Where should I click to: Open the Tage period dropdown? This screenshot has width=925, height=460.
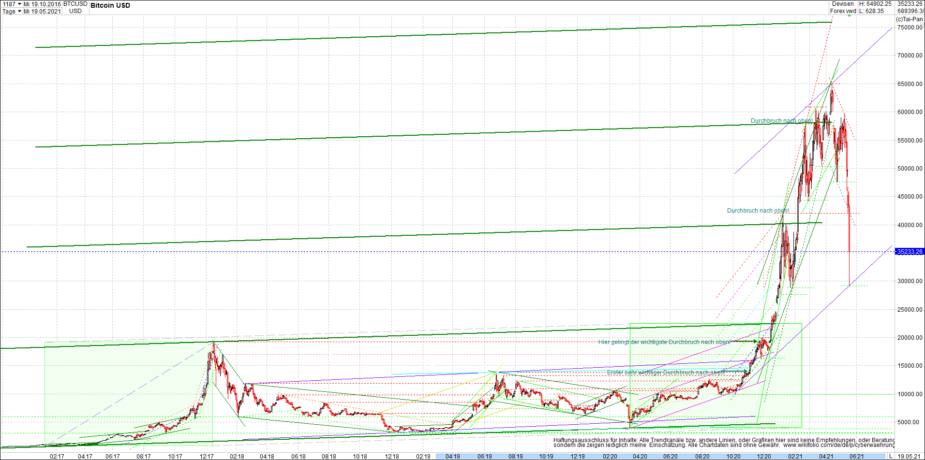click(19, 11)
